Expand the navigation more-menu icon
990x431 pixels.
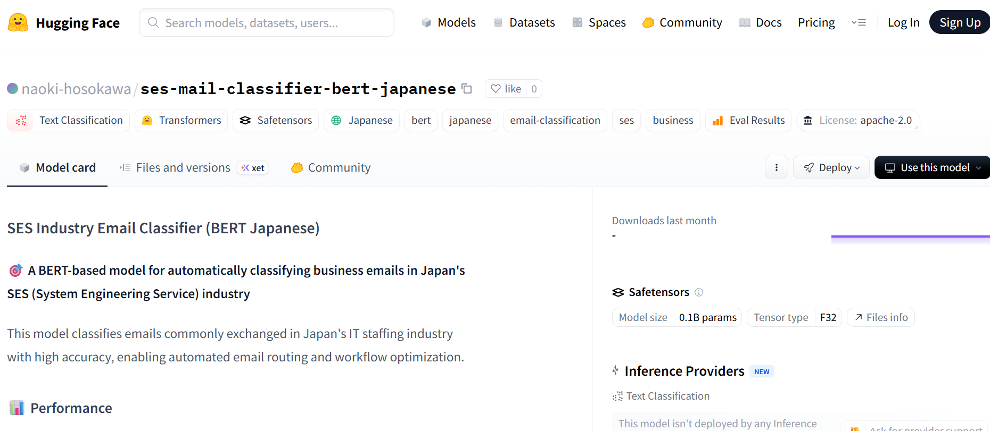[x=859, y=22]
